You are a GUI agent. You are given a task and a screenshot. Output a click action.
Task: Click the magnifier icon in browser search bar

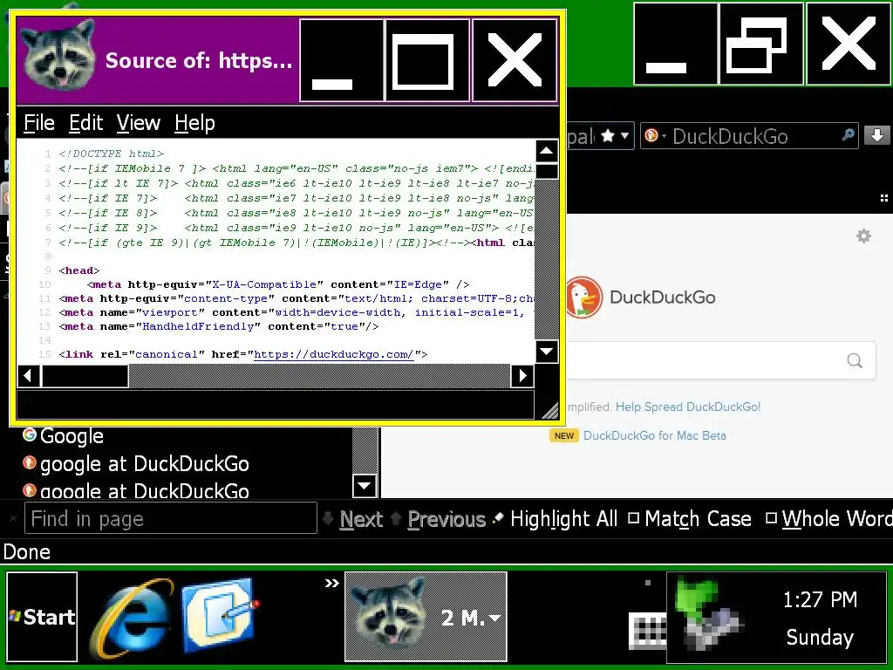click(848, 135)
